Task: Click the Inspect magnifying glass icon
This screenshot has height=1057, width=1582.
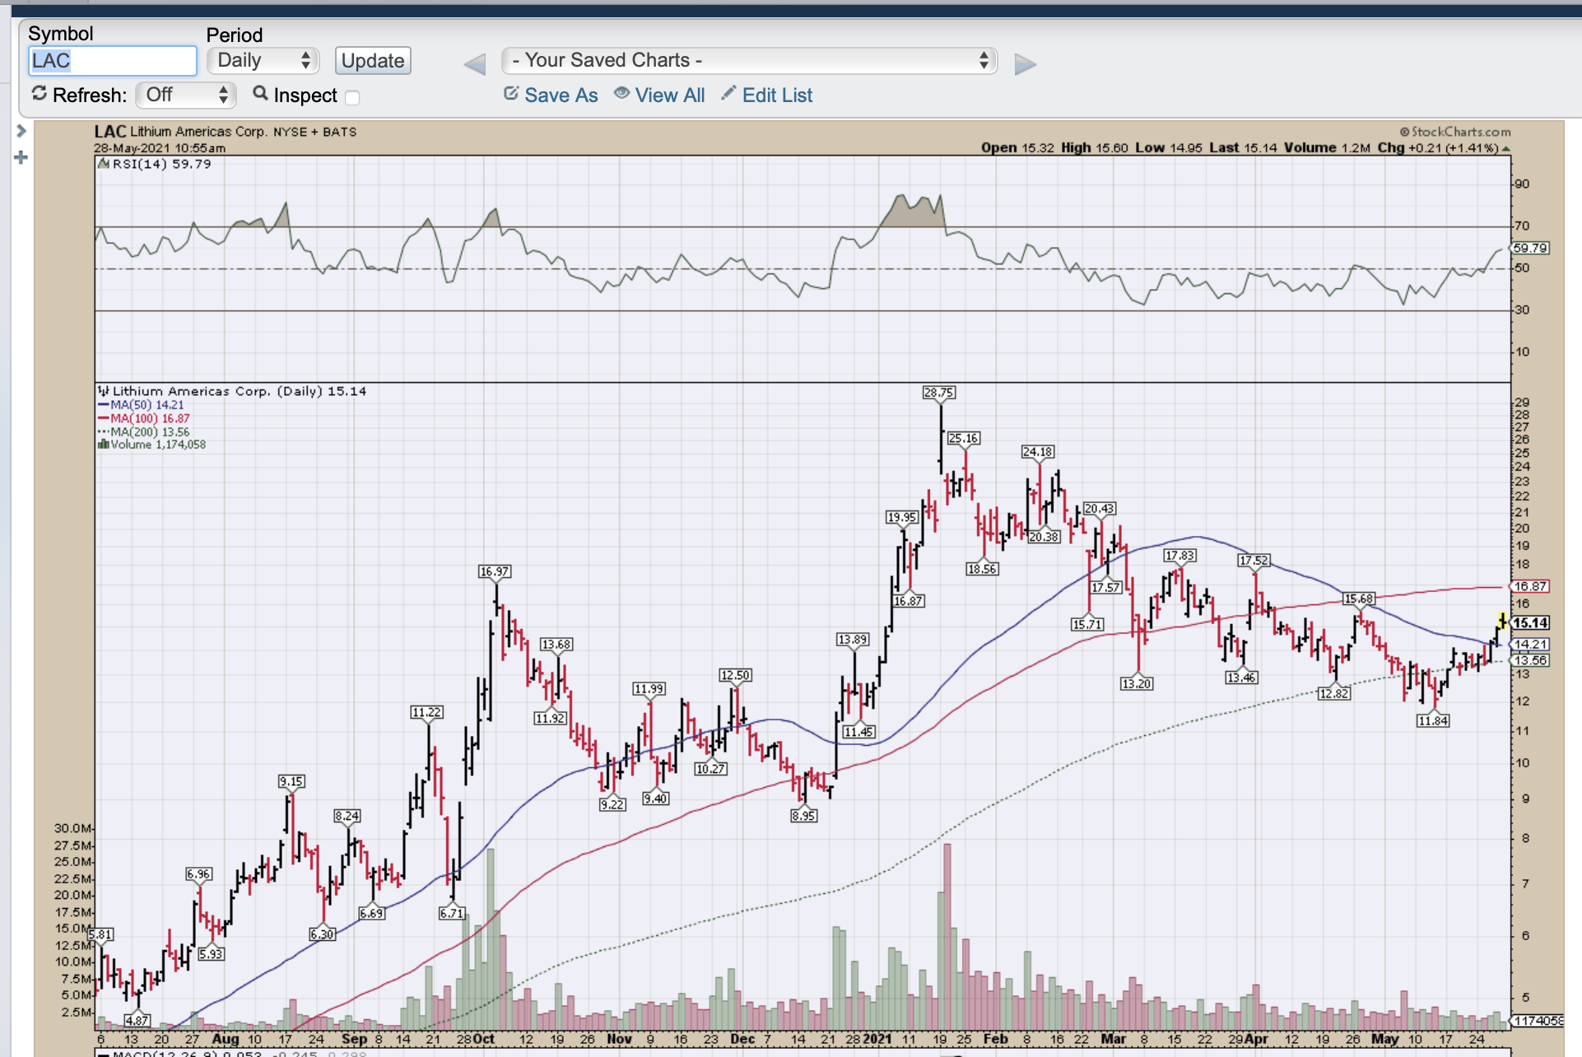Action: pyautogui.click(x=260, y=94)
